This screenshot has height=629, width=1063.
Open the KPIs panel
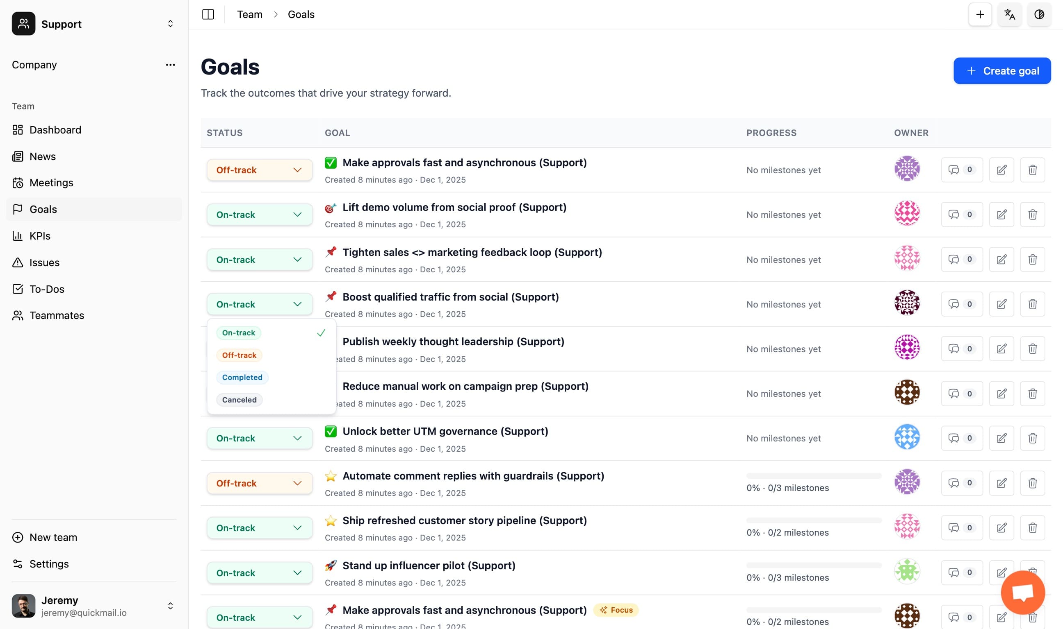coord(39,235)
